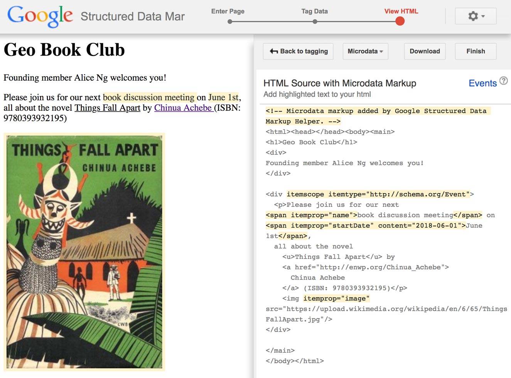Image resolution: width=511 pixels, height=378 pixels.
Task: Click highlighted 'June 1st' date text
Action: [x=224, y=97]
